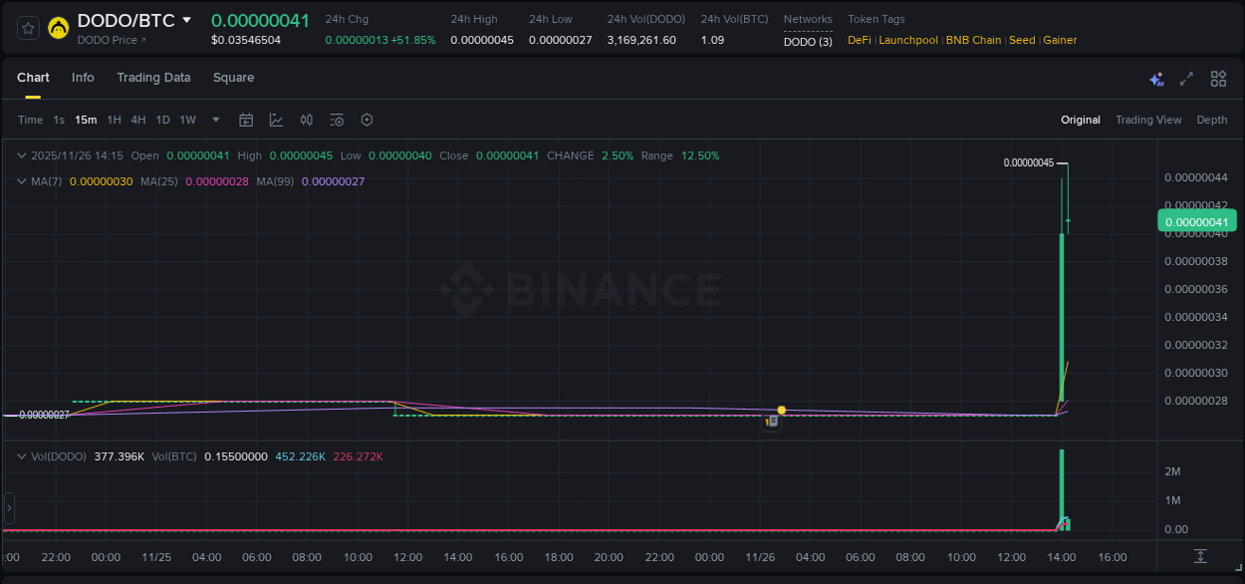Open the indicators list icon
This screenshot has width=1245, height=584.
336,120
